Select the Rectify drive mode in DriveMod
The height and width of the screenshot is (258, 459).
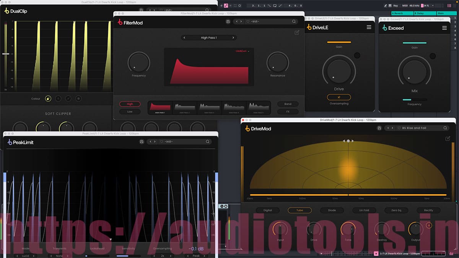click(429, 210)
